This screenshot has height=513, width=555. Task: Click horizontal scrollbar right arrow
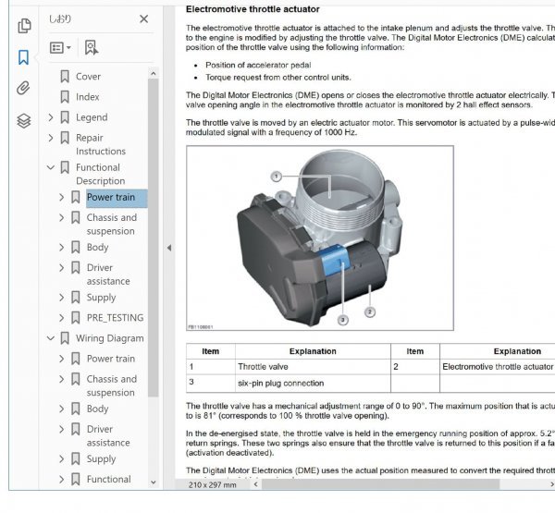coord(551,484)
